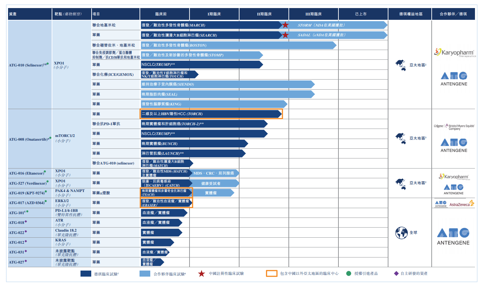Click the AstraZeneca logo in the ATG-017 row
Viewport: 482px width, 285px height.
pyautogui.click(x=462, y=204)
